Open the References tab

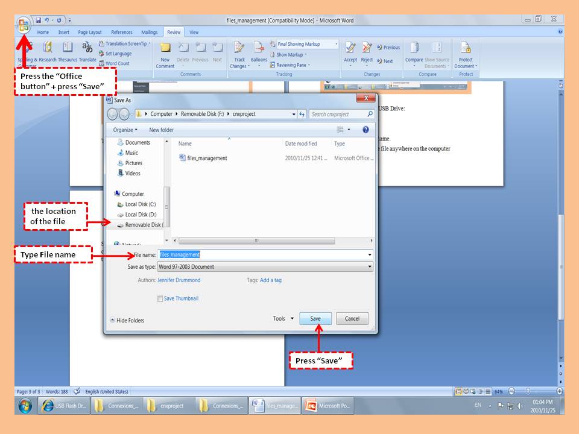click(121, 32)
